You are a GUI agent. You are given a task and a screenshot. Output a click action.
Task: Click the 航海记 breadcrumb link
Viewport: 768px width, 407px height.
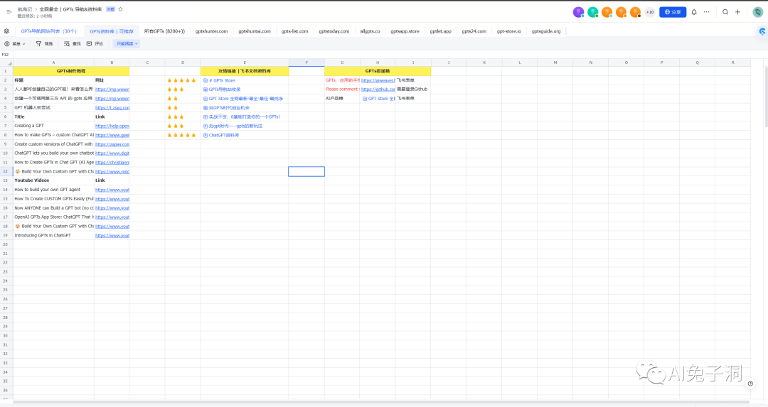click(24, 9)
